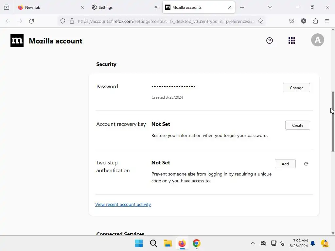Launch Chrome from the taskbar
Screen dimensions: 335x251
click(x=197, y=243)
